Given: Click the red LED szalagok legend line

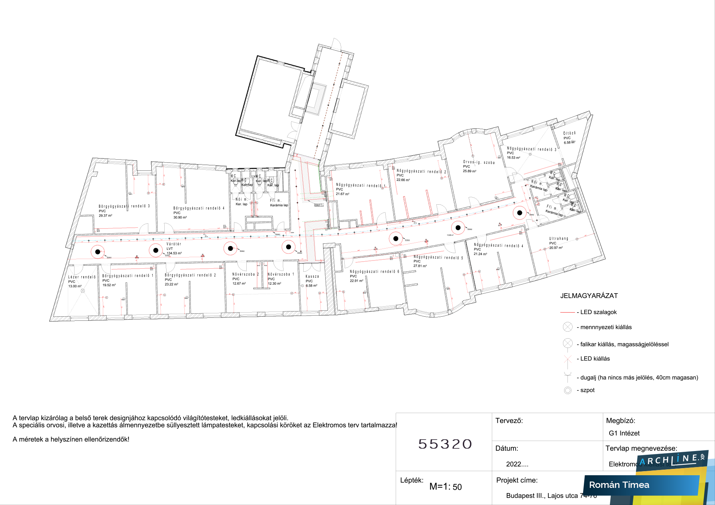Looking at the screenshot, I should 567,312.
